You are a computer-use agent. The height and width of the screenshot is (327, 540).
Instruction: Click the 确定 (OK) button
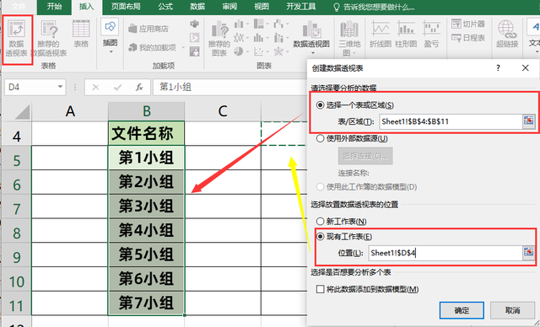coord(462,310)
